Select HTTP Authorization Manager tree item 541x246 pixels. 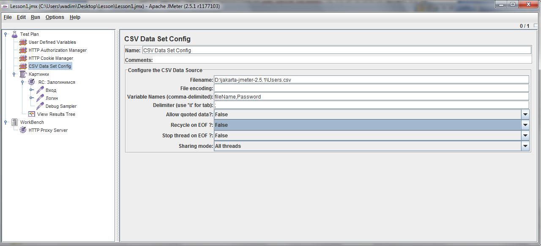[57, 50]
